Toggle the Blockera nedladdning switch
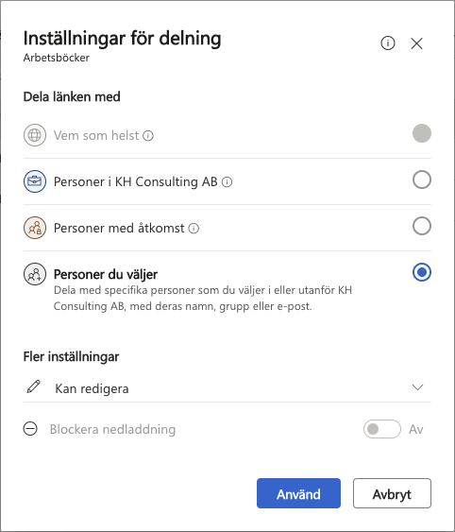This screenshot has width=455, height=532. click(x=382, y=429)
